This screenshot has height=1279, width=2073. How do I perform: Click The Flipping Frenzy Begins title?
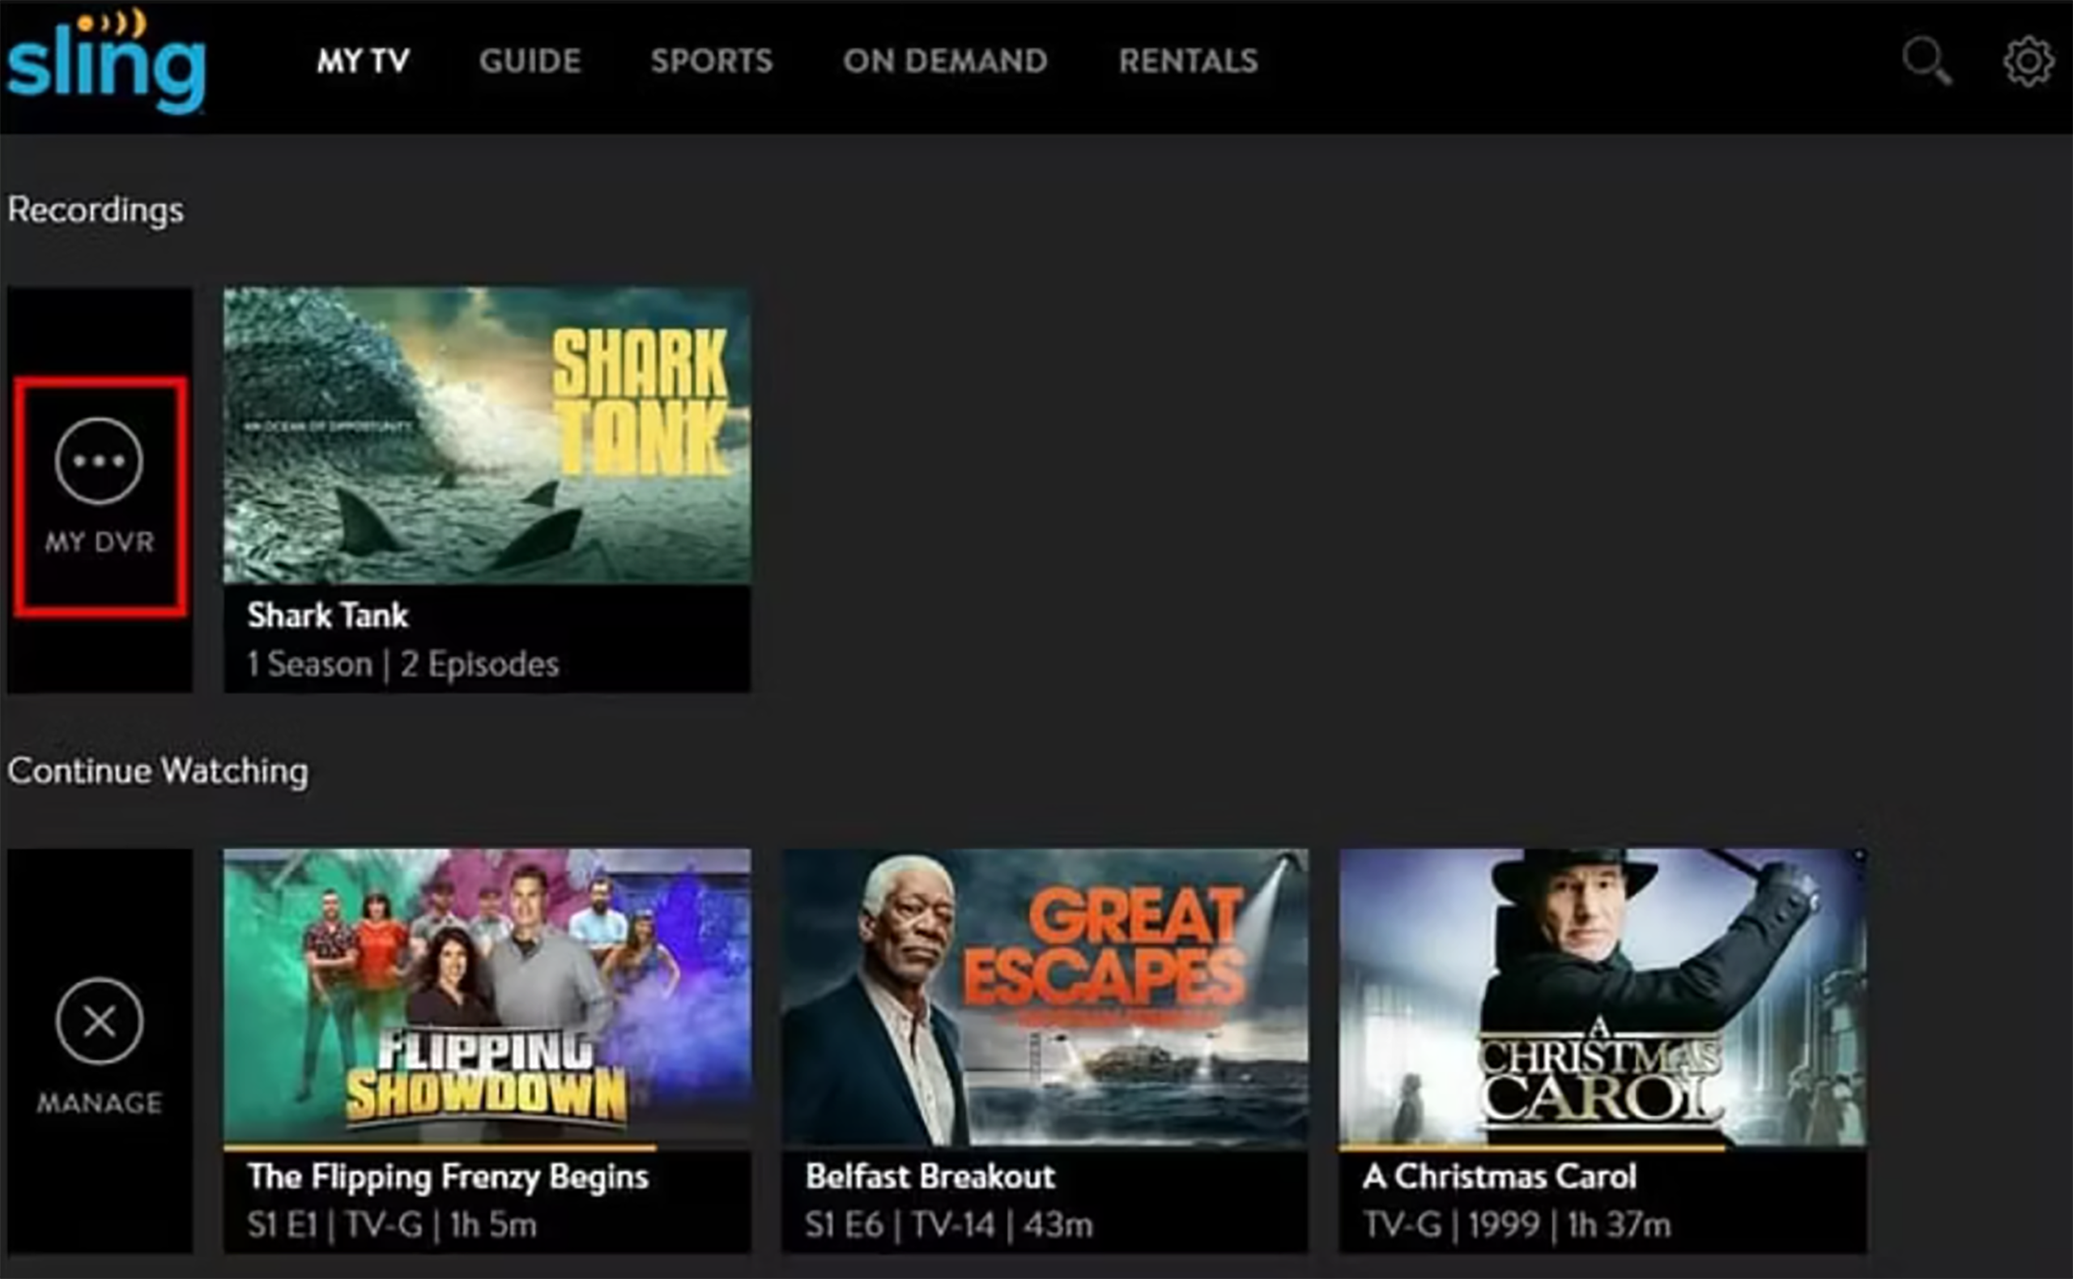coord(447,1177)
